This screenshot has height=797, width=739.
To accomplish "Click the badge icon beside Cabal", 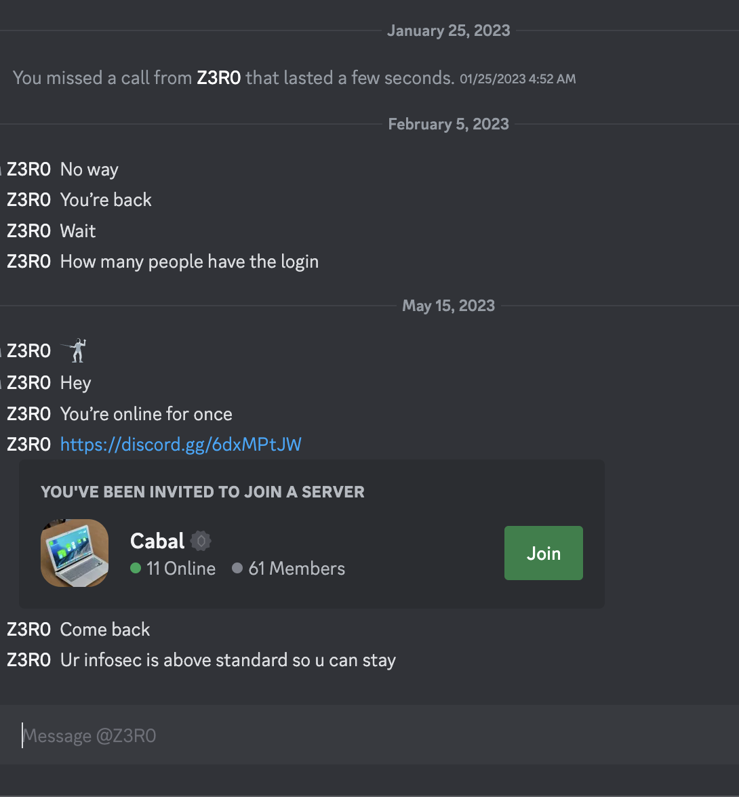I will tap(201, 541).
